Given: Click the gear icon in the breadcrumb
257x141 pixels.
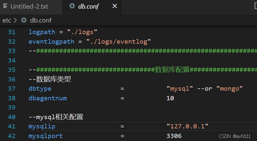Looking at the screenshot, I should [x=24, y=20].
